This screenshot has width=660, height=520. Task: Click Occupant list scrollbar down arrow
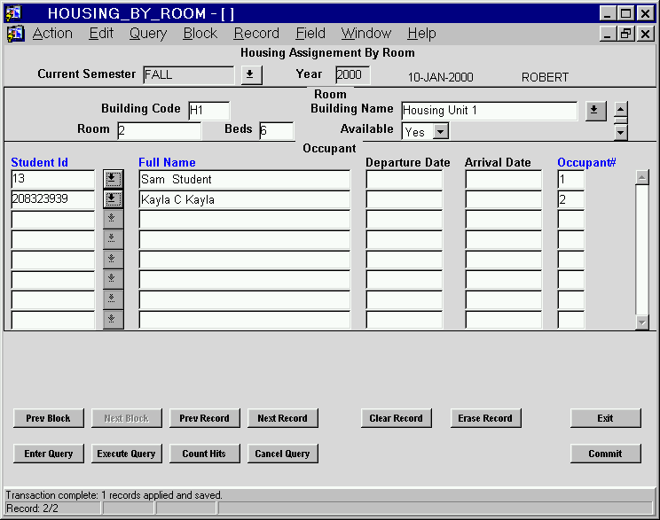point(642,322)
